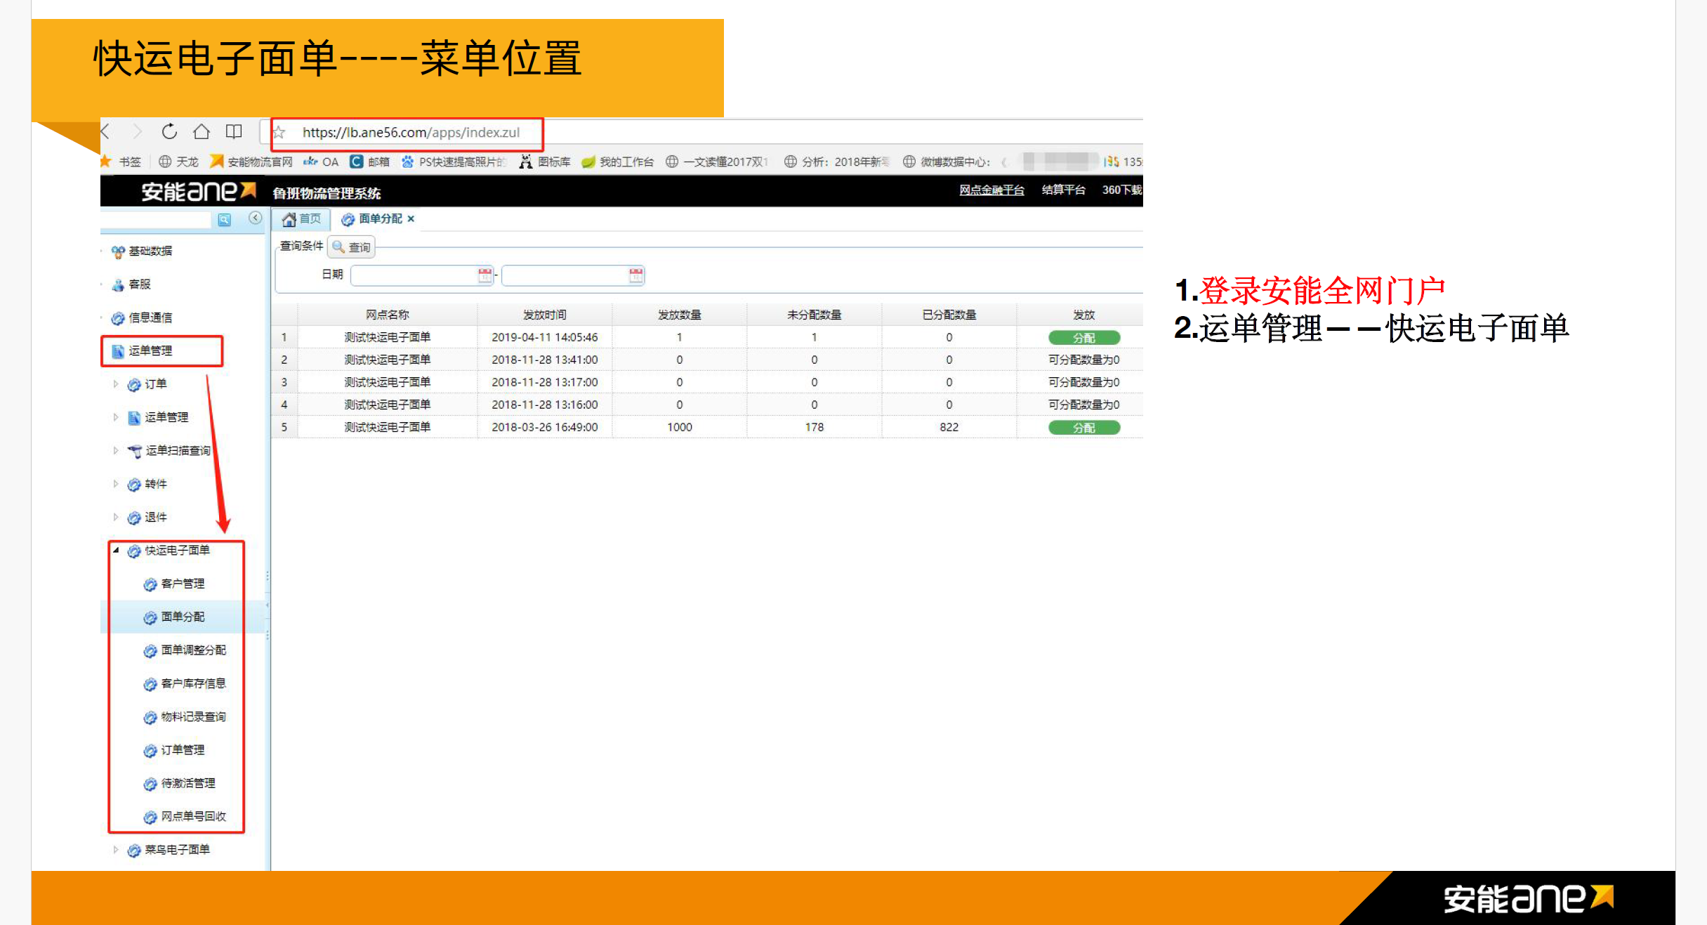Open 客服 in sidebar
This screenshot has width=1707, height=925.
click(131, 284)
